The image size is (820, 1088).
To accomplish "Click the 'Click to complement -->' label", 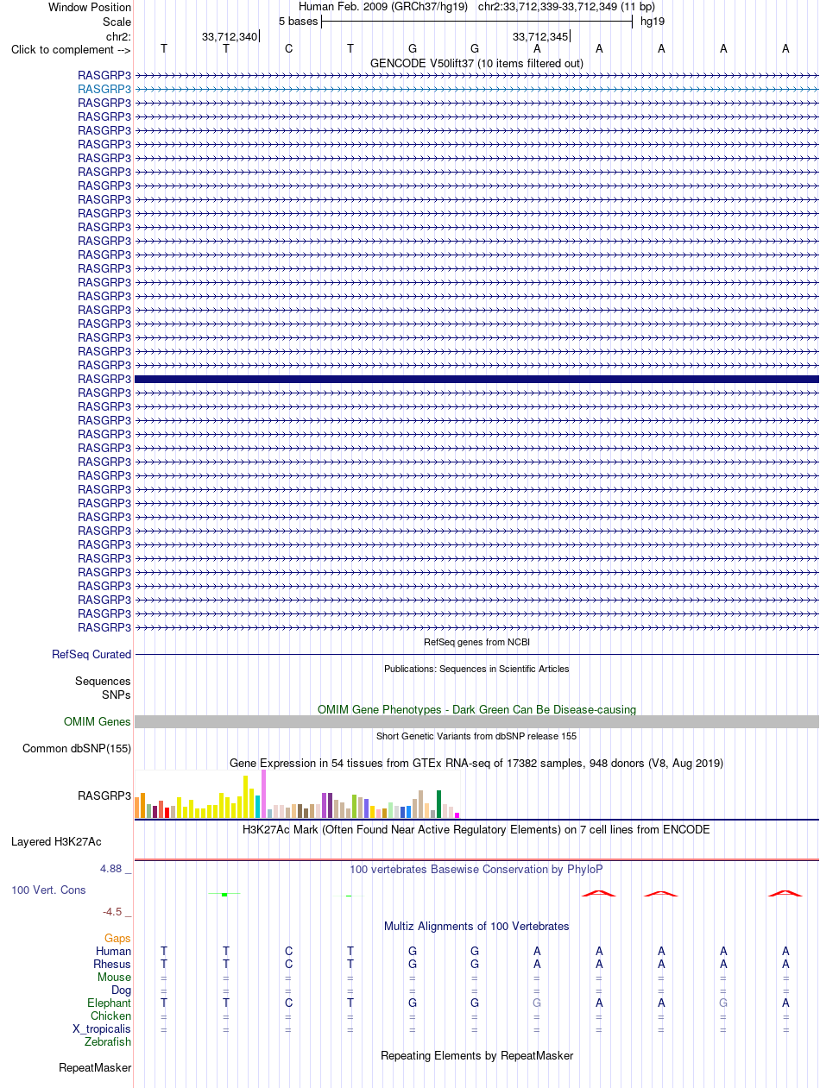I will pos(71,49).
